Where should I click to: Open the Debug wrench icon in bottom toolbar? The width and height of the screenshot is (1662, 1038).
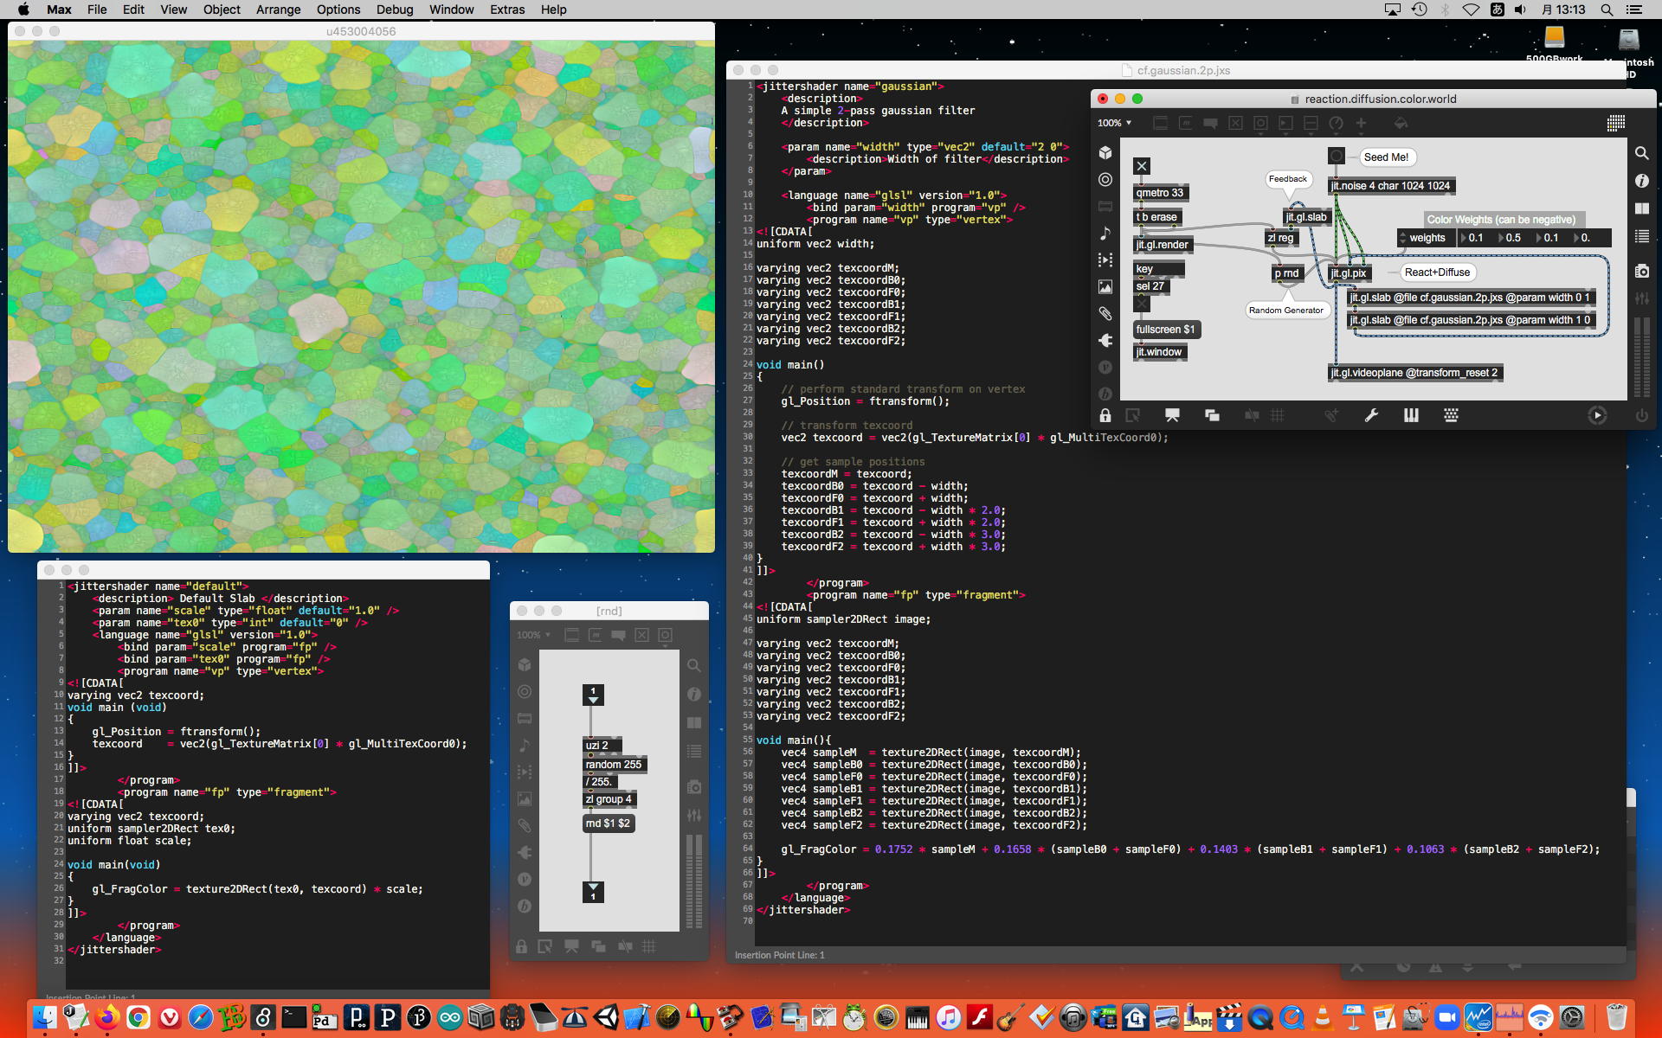click(1371, 415)
